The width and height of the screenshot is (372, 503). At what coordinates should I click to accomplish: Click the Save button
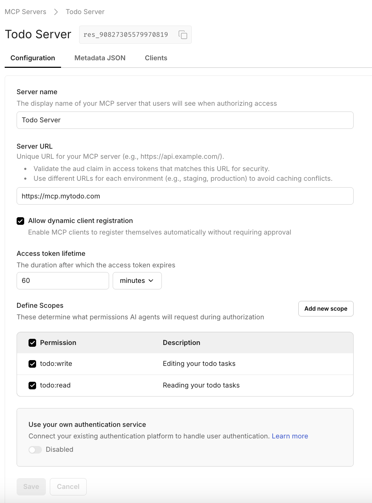(31, 486)
